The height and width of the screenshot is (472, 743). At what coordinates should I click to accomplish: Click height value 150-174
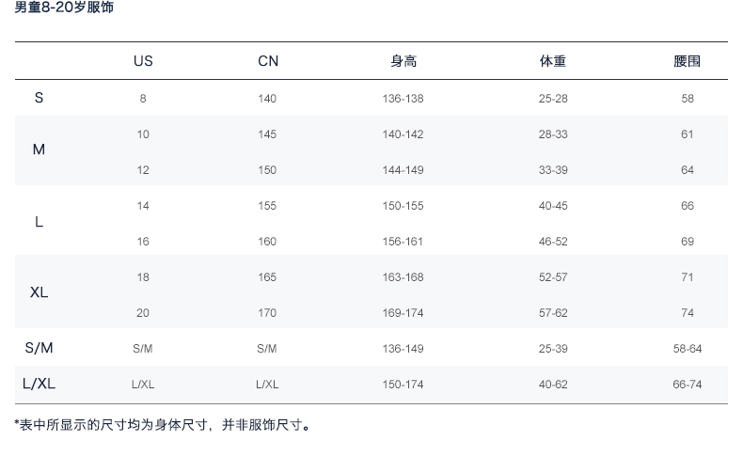coord(403,385)
